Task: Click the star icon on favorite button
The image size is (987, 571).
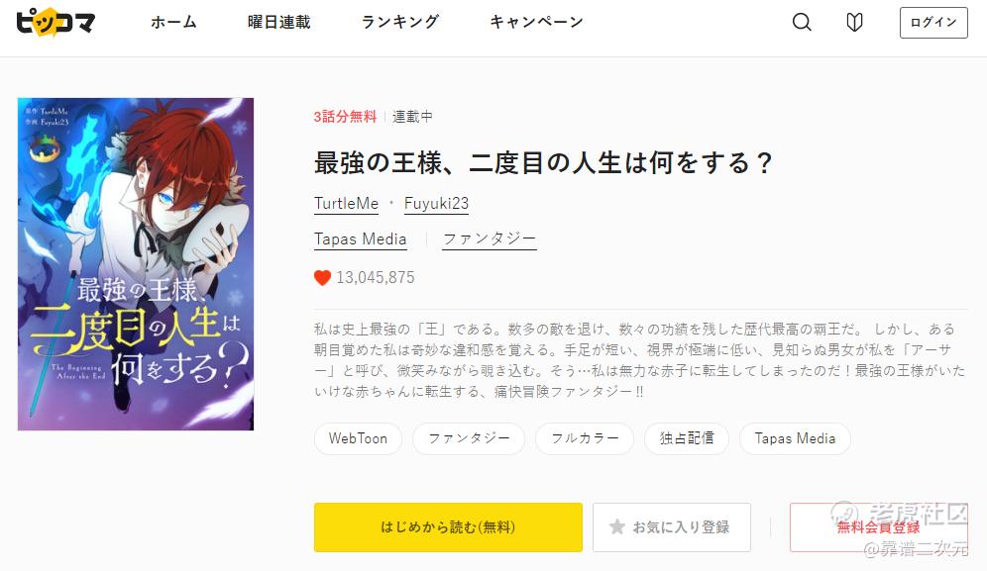Action: (x=616, y=527)
